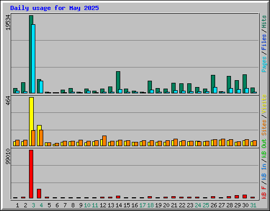Click the yellow "Visits" legend word
Image resolution: width=270 pixels, height=211 pixels.
[264, 104]
